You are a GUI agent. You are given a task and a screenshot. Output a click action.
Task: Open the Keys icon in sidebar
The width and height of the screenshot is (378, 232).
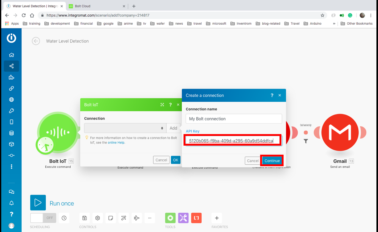(x=12, y=111)
